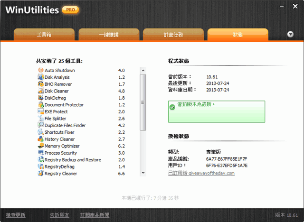The image size is (304, 222).
Task: Click the Disk Cleaner icon
Action: coord(41,91)
